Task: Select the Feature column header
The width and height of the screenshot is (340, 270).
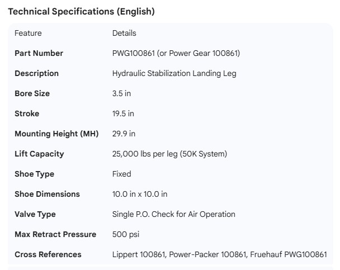Action: tap(28, 33)
